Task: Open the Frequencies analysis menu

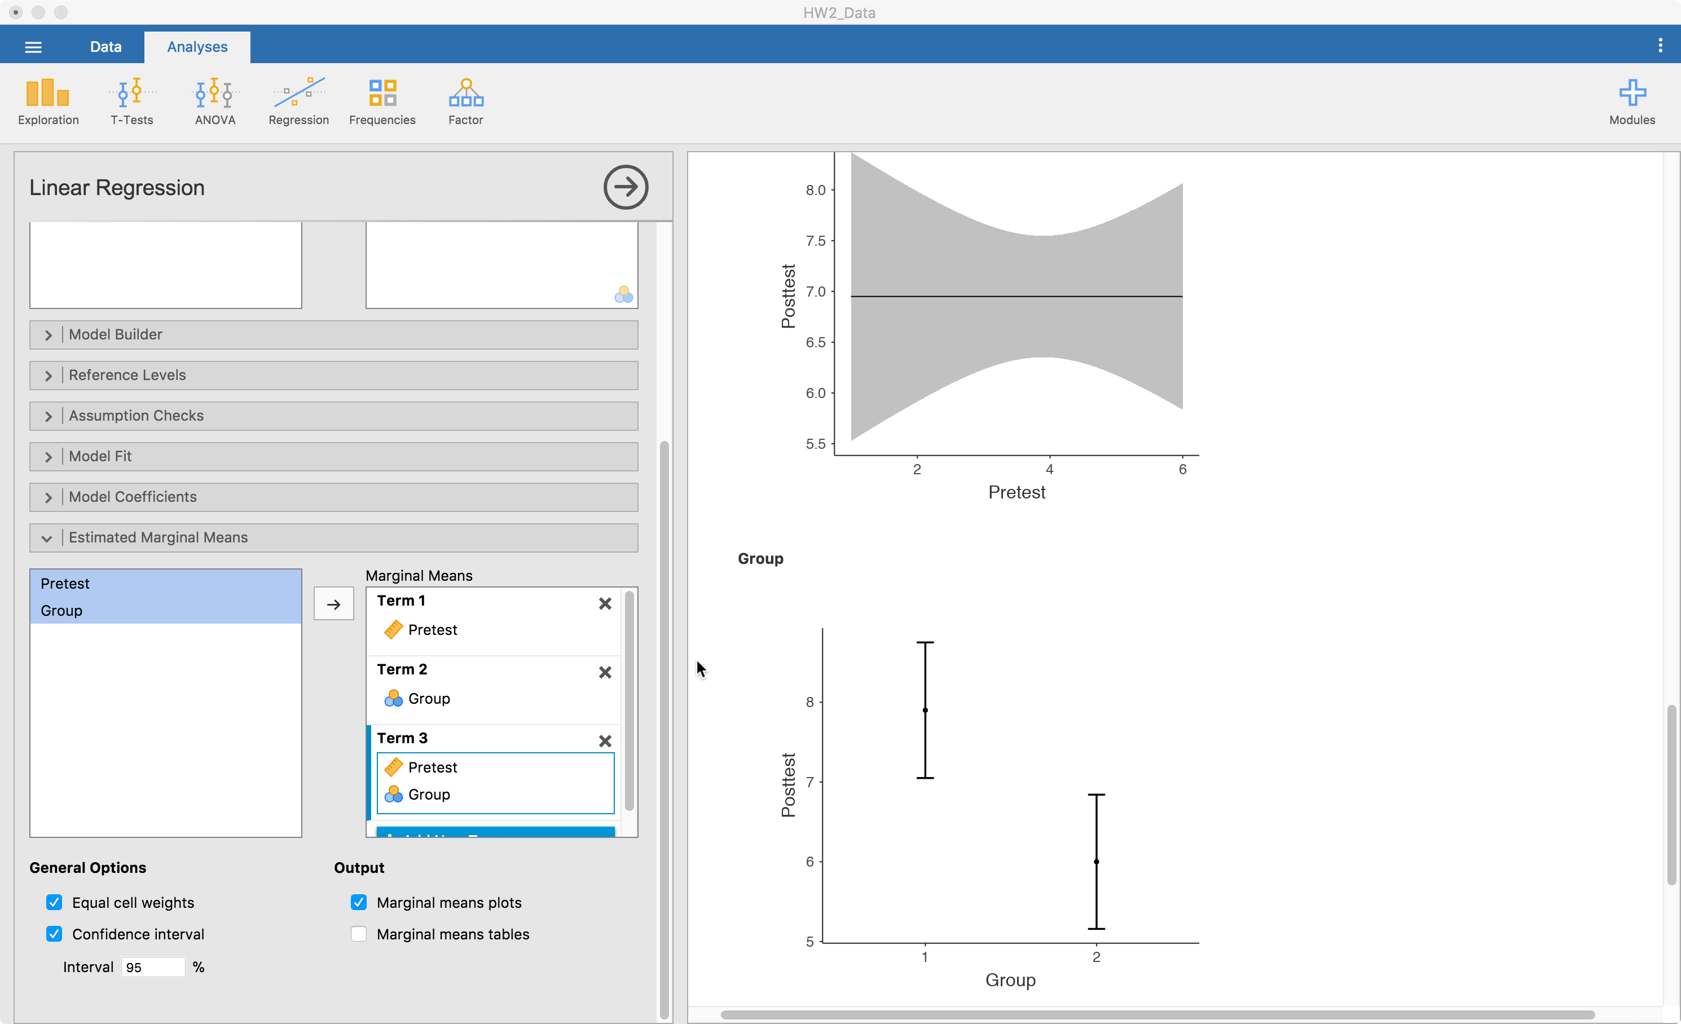Action: point(381,101)
